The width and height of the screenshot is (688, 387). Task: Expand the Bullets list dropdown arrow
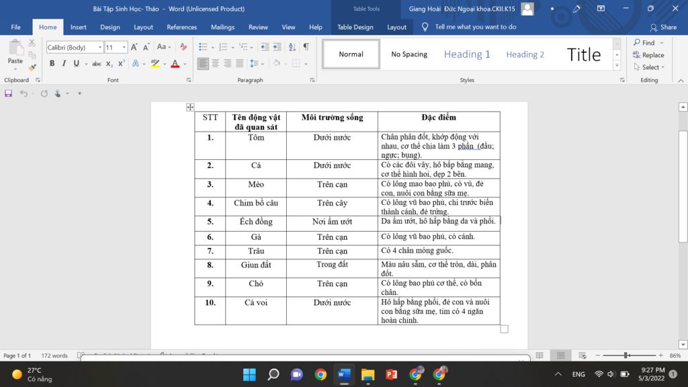coord(213,48)
